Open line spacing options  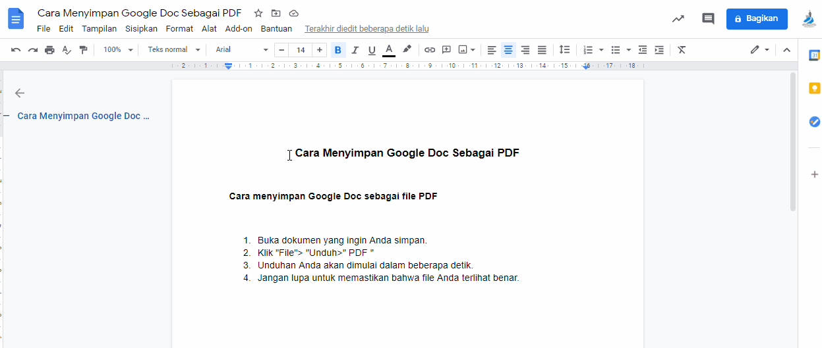(564, 50)
